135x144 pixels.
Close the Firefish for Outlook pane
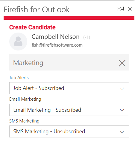pos(130,9)
